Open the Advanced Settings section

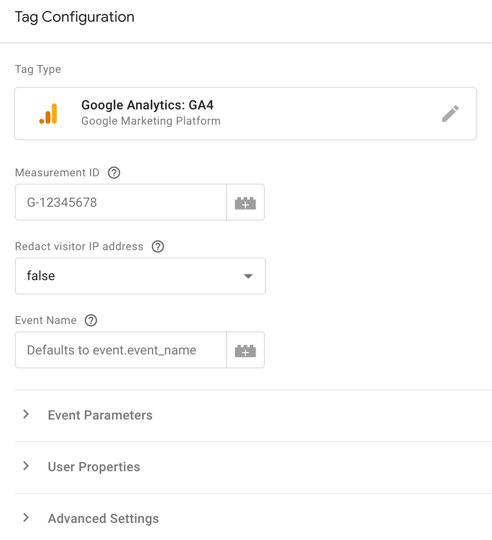click(x=103, y=518)
